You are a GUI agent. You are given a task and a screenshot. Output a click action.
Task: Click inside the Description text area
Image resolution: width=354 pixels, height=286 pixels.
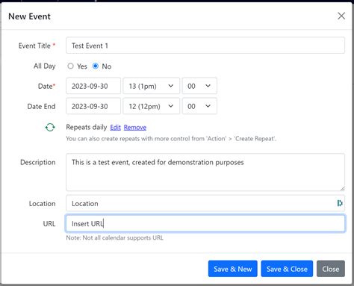click(205, 172)
